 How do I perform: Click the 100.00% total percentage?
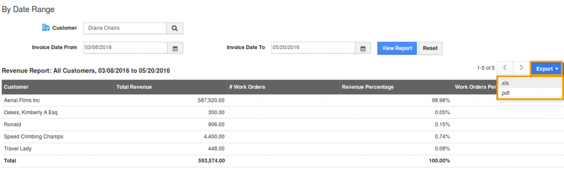coord(440,160)
